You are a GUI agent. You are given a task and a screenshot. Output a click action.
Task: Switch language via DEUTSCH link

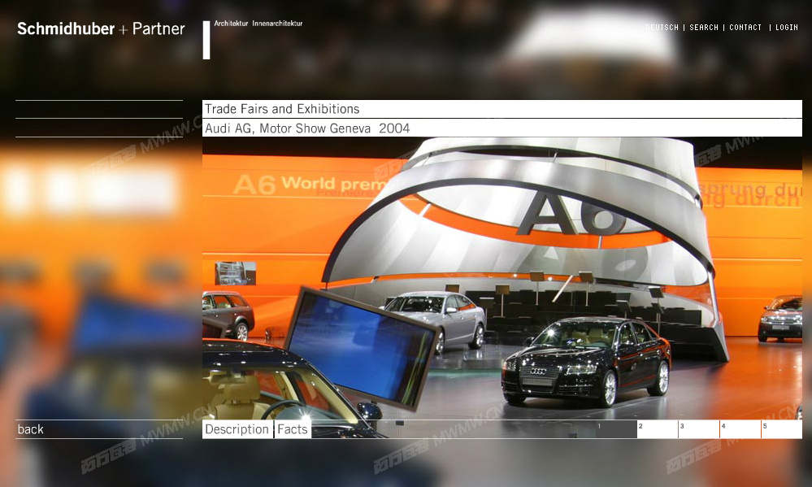(x=662, y=28)
